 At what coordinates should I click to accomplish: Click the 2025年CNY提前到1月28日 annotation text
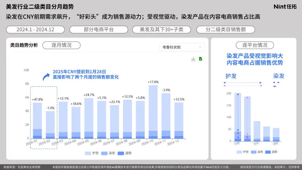pos(79,72)
